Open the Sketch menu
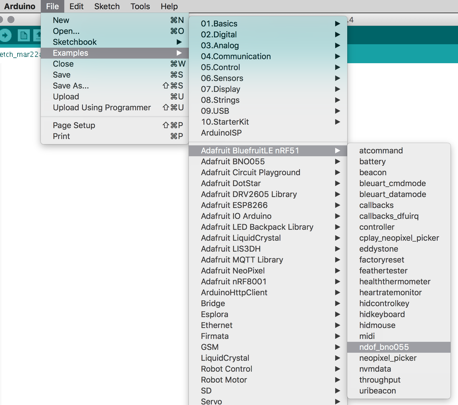The height and width of the screenshot is (405, 458). pos(107,6)
